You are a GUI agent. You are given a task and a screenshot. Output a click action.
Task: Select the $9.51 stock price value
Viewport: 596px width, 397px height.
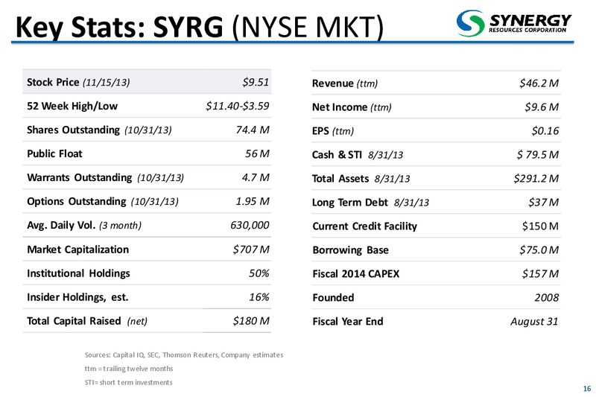[256, 82]
